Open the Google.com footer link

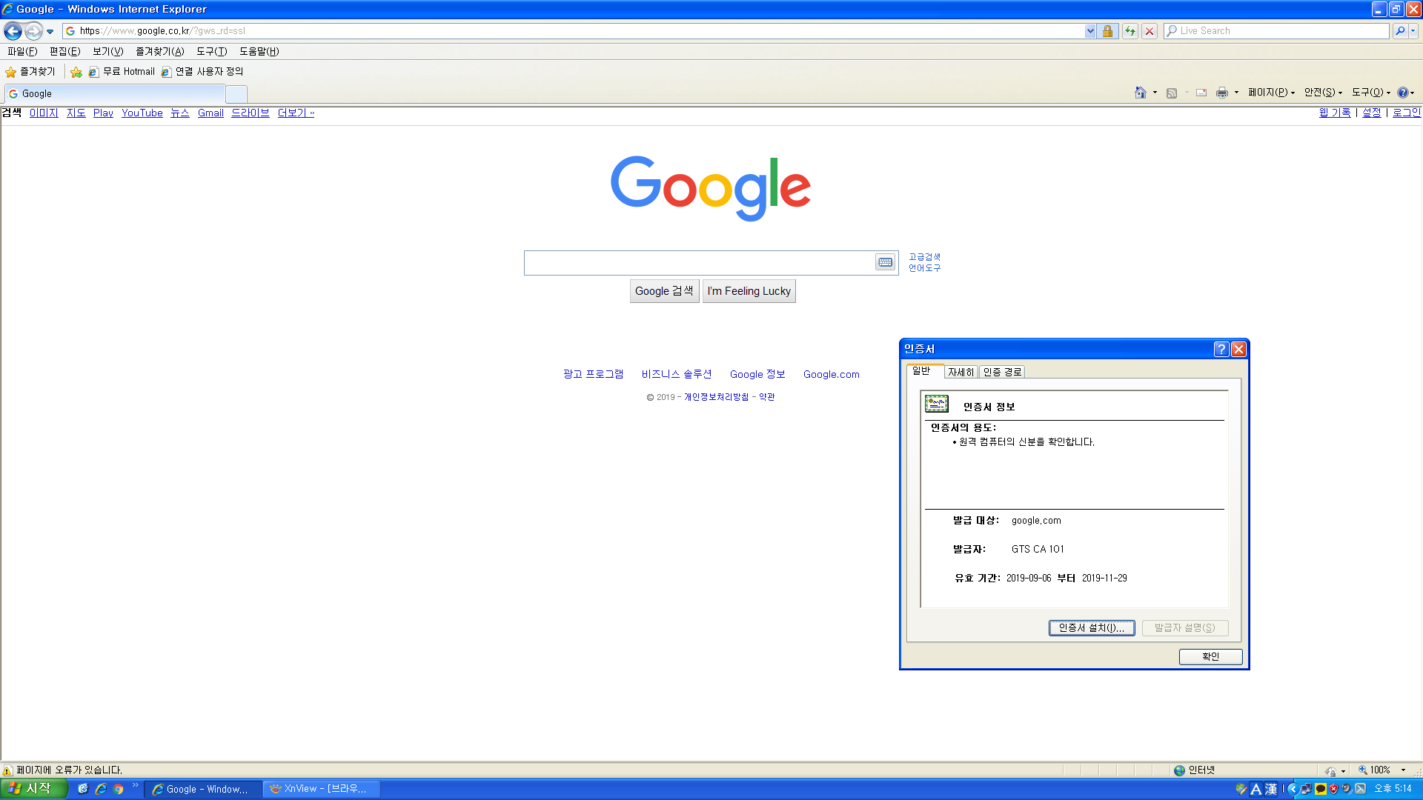[832, 374]
